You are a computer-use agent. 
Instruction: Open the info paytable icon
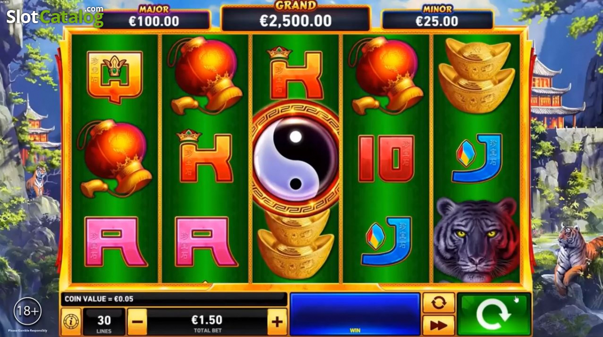71,321
